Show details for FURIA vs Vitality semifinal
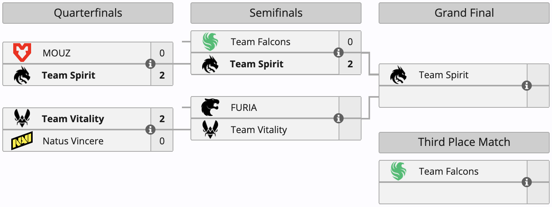This screenshot has height=207, width=552. [339, 118]
